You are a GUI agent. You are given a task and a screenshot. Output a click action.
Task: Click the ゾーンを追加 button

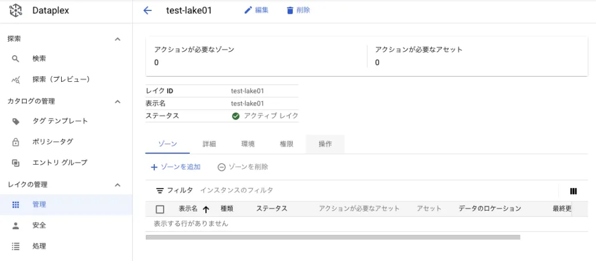pyautogui.click(x=176, y=167)
